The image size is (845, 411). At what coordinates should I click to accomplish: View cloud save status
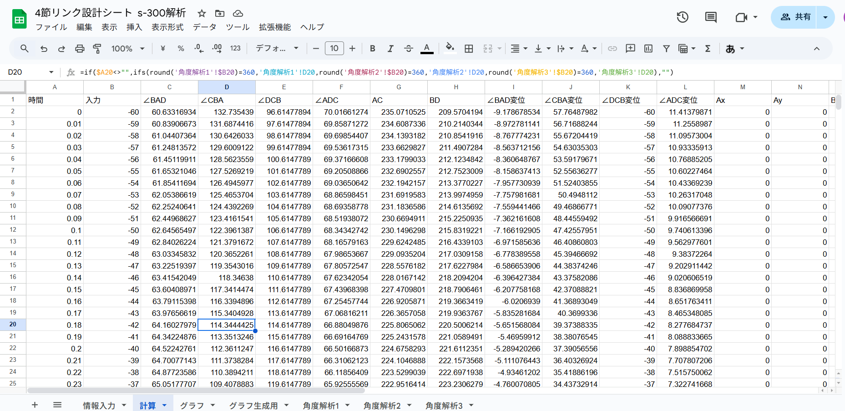click(238, 13)
